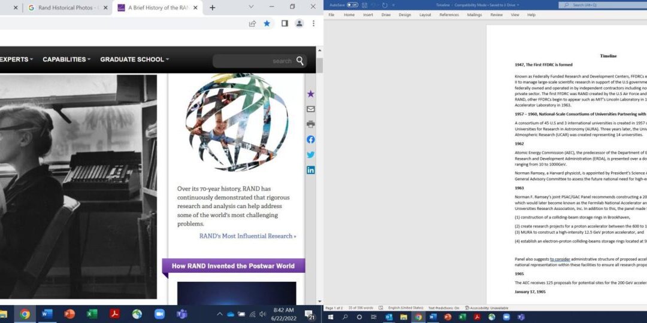Open How RAND Invented the Postwar World

(233, 266)
